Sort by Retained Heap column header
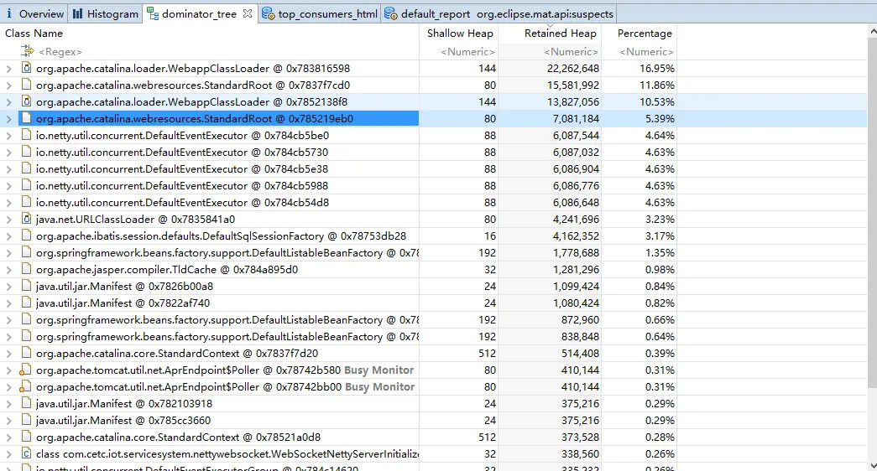 point(560,33)
